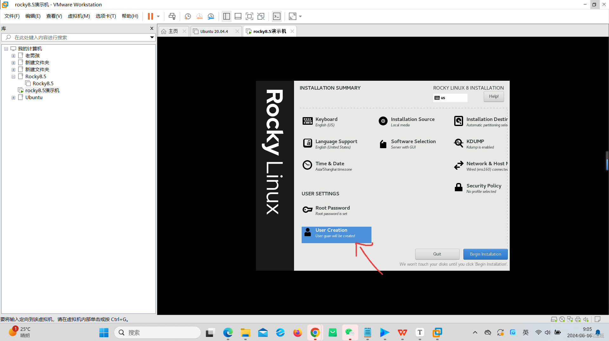Show hidden system tray icons

pos(475,332)
